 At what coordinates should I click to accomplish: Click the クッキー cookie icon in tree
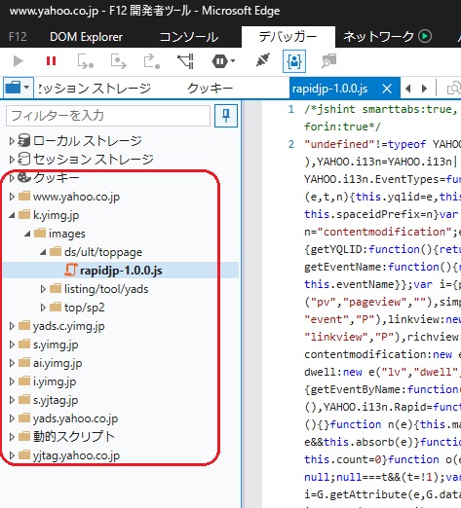click(x=23, y=177)
